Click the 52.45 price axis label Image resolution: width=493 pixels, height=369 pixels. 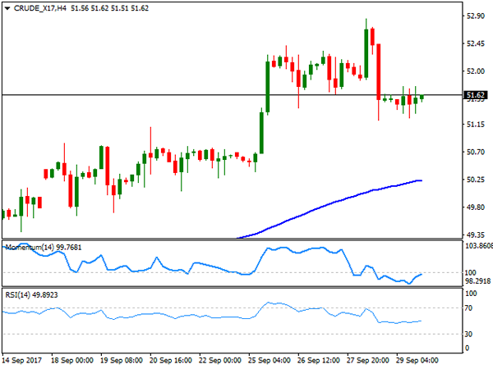pyautogui.click(x=476, y=43)
